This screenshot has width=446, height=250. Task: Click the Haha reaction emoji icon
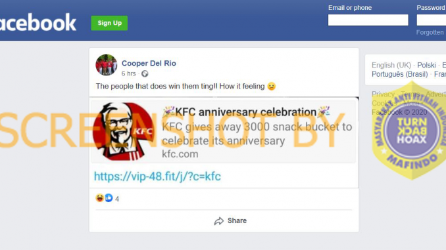tap(100, 198)
